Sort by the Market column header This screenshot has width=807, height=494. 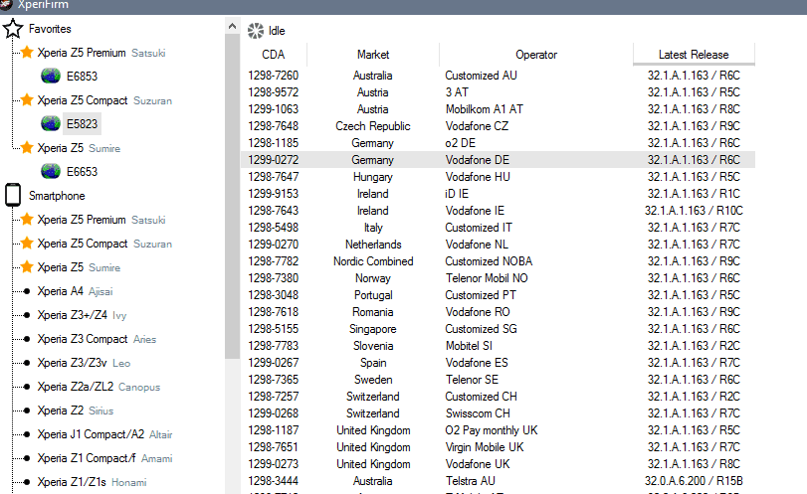point(373,55)
